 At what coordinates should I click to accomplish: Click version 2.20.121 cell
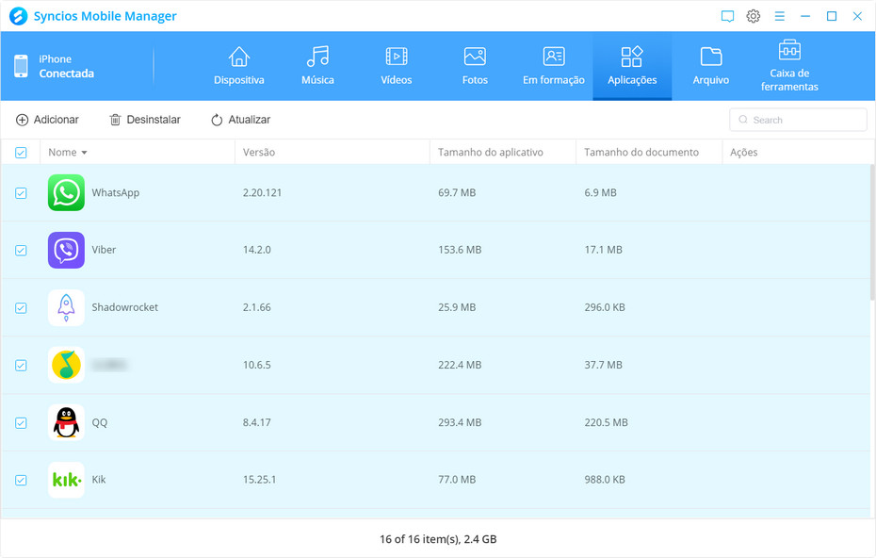[x=262, y=193]
